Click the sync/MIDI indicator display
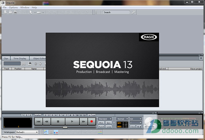The height and width of the screenshot is (140, 205). pyautogui.click(x=122, y=125)
